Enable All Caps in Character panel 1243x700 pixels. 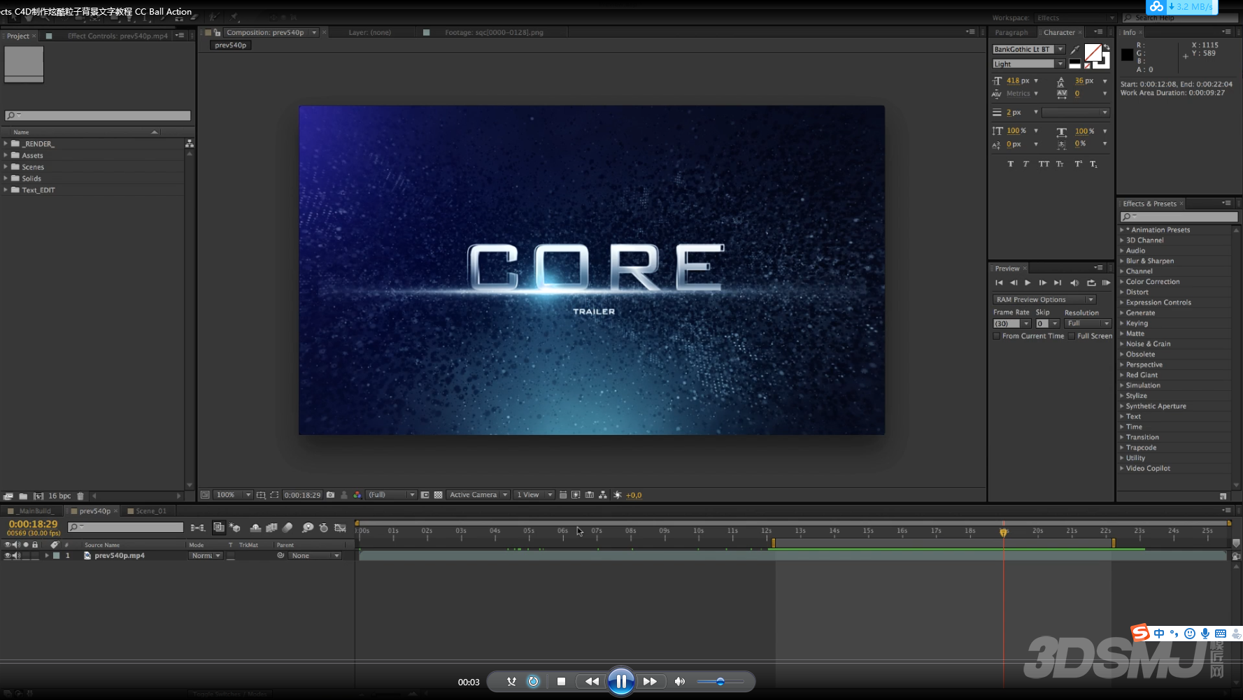1044,164
